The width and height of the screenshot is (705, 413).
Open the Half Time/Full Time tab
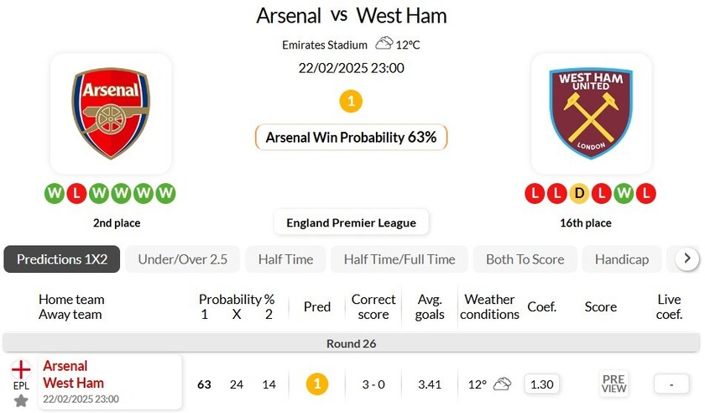(x=399, y=259)
